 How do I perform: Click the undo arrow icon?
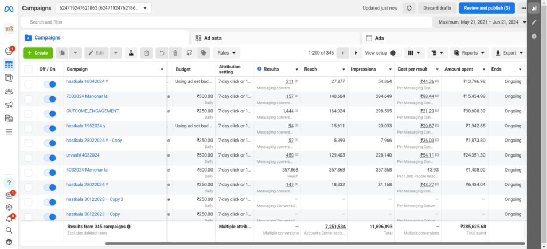click(162, 53)
